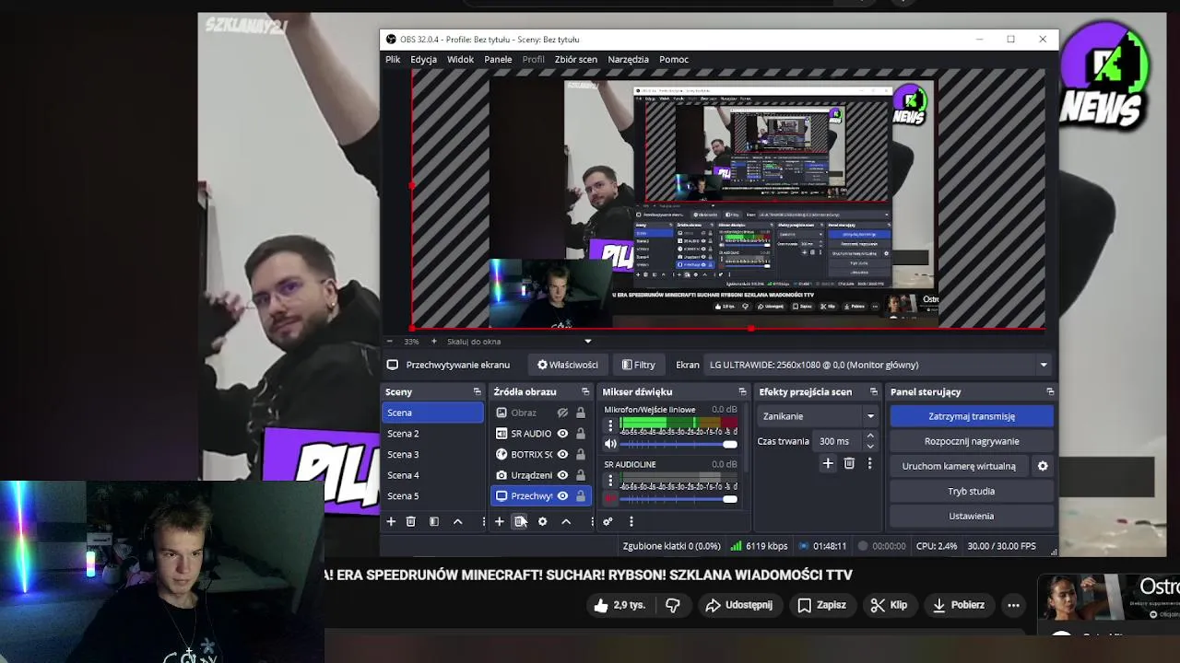Hide the SR AUDIO source
Screen dimensions: 1180x663
click(x=562, y=433)
